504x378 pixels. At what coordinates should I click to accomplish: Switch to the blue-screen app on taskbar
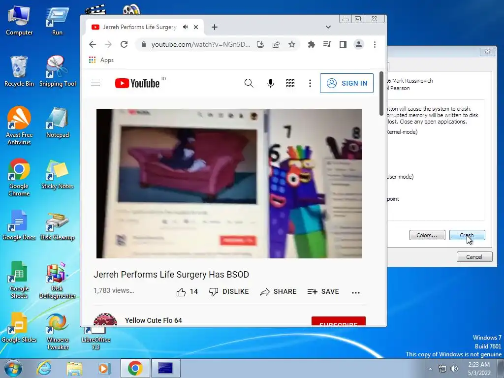[165, 368]
